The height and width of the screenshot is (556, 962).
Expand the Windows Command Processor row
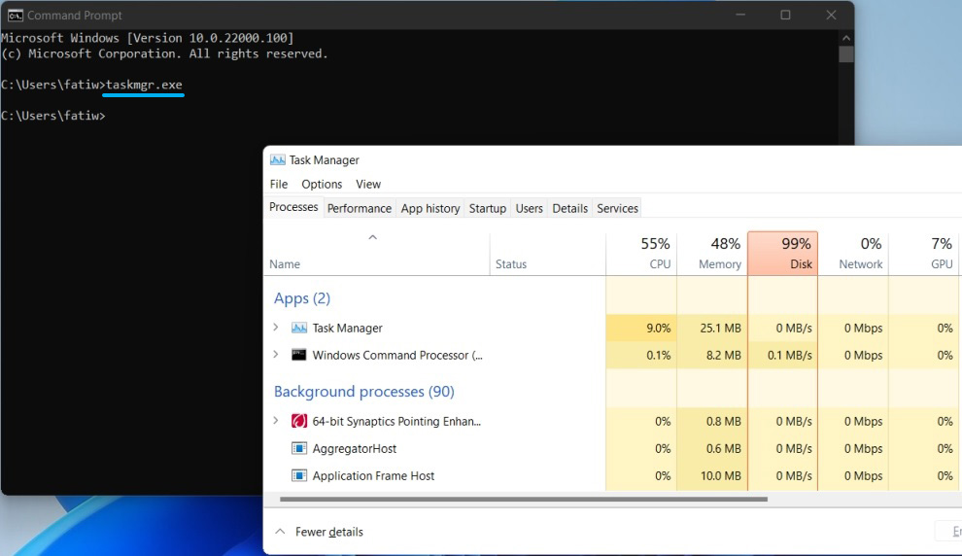click(x=276, y=356)
